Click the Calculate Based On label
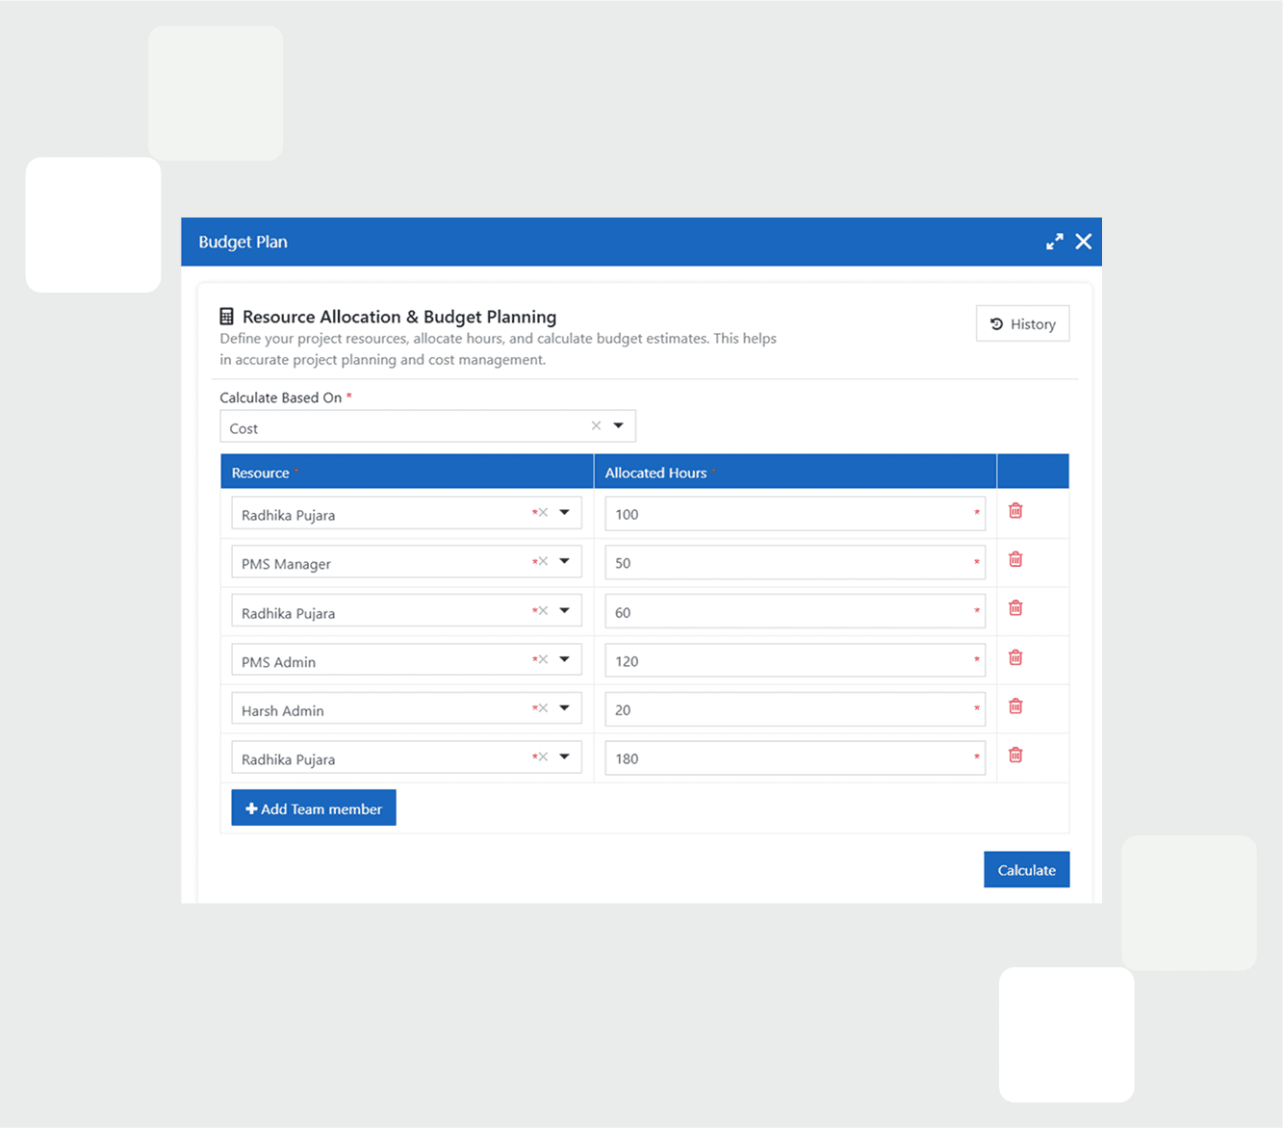Screen dimensions: 1283x1128 (281, 397)
